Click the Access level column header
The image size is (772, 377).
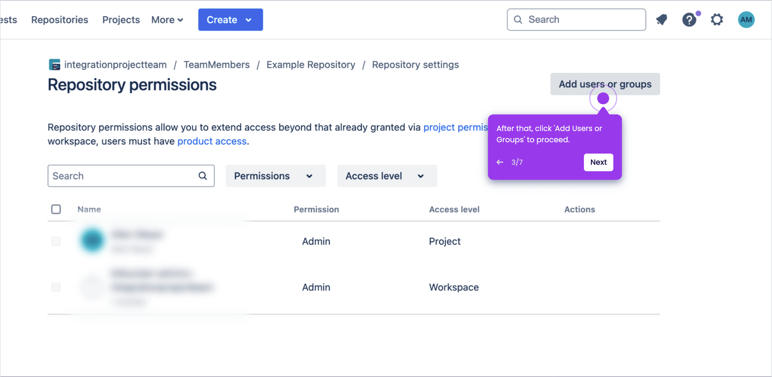point(454,210)
